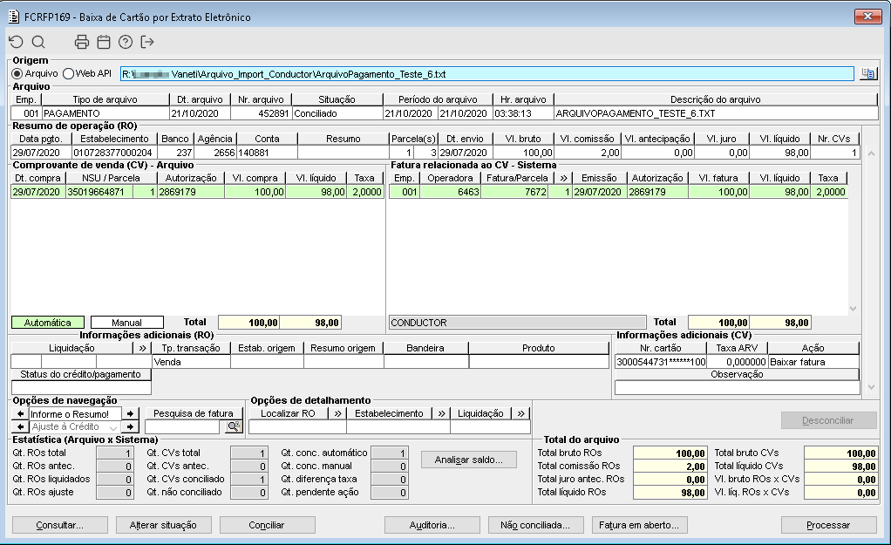Click the Pesquisa de fatura input field

pyautogui.click(x=182, y=426)
